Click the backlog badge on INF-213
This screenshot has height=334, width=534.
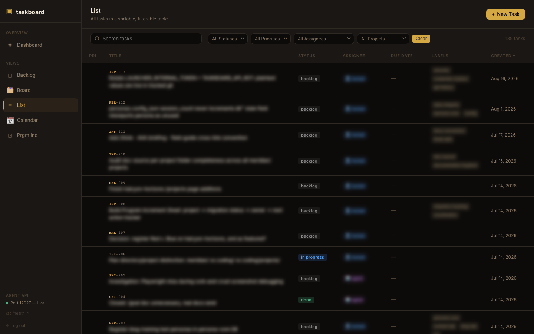click(x=309, y=79)
